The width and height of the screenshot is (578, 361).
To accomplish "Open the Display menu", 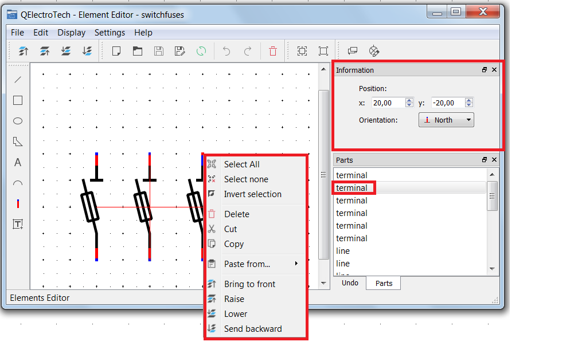I will point(71,33).
